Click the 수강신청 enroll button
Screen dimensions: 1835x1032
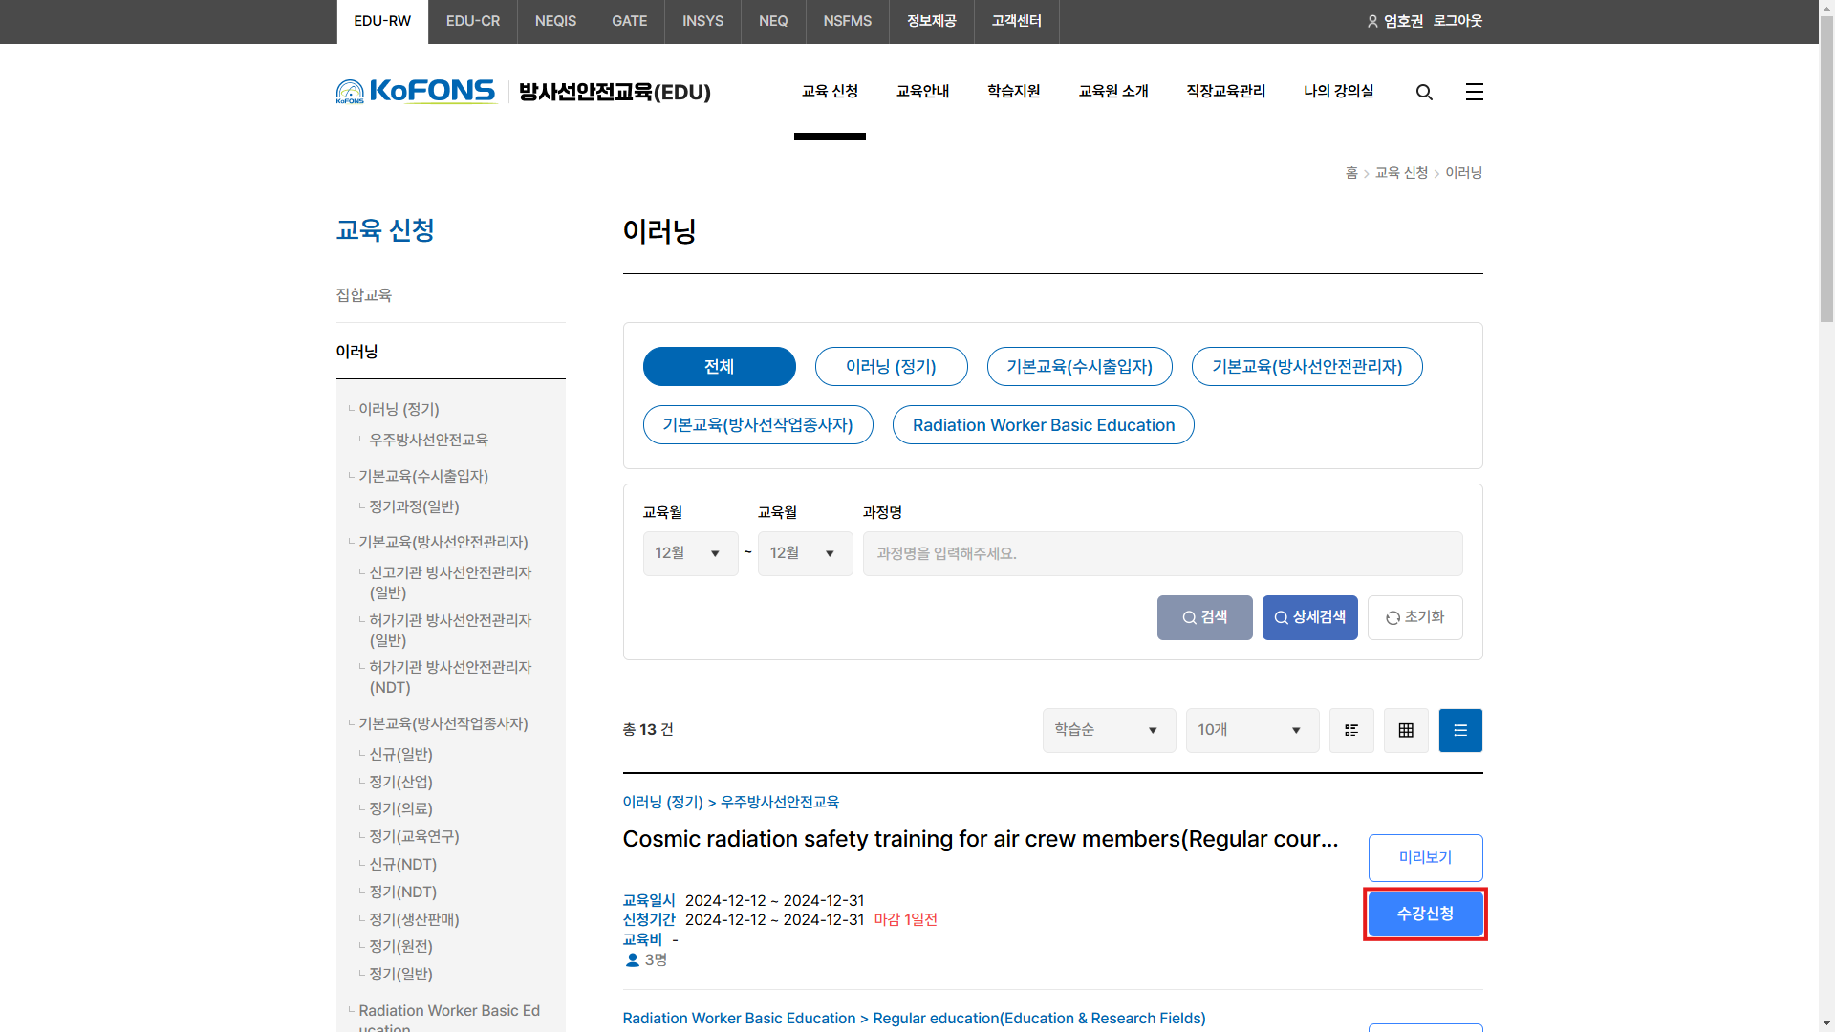tap(1425, 914)
